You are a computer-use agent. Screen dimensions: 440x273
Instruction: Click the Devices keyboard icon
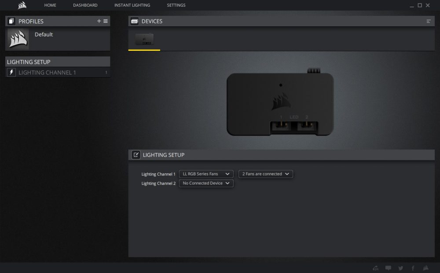(x=134, y=21)
